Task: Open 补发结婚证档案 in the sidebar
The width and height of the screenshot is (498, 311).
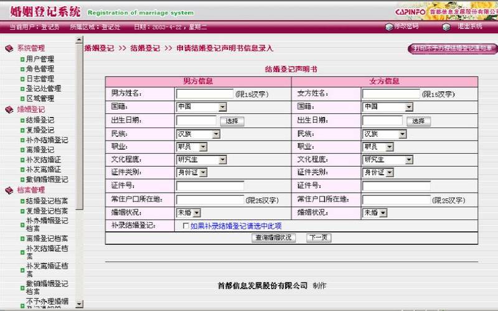Action: (47, 252)
